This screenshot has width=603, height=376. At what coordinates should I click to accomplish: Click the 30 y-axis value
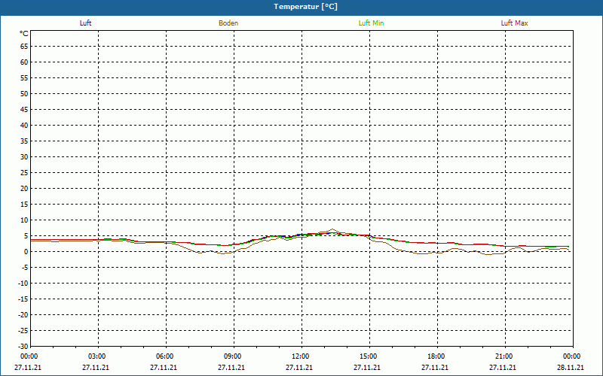coord(24,157)
